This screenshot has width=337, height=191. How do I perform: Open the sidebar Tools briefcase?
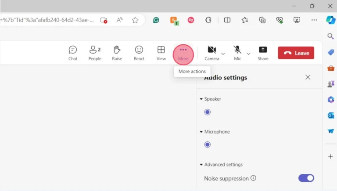331,68
